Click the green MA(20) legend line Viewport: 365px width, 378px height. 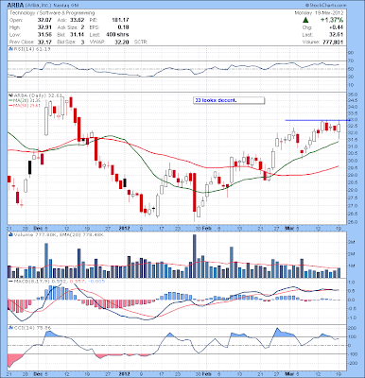tap(10, 100)
